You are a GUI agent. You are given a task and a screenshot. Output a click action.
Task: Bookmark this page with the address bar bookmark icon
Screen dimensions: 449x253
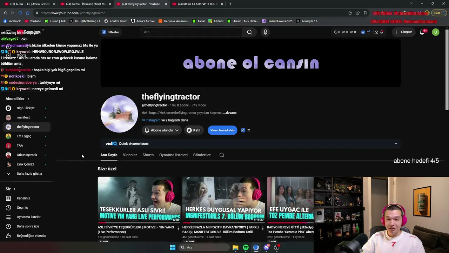365,13
